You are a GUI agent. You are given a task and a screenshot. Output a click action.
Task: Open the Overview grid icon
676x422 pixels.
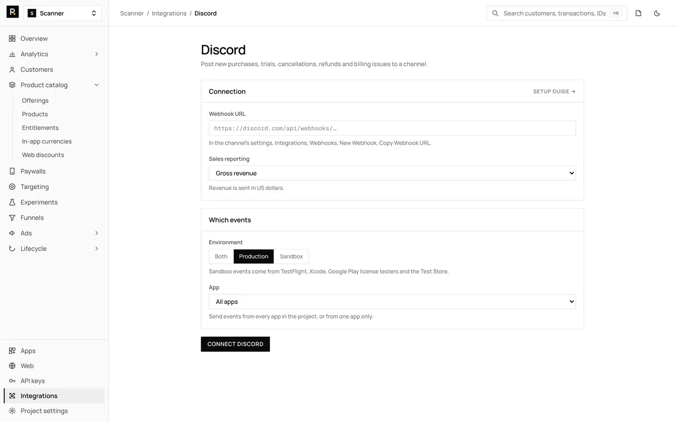click(12, 39)
